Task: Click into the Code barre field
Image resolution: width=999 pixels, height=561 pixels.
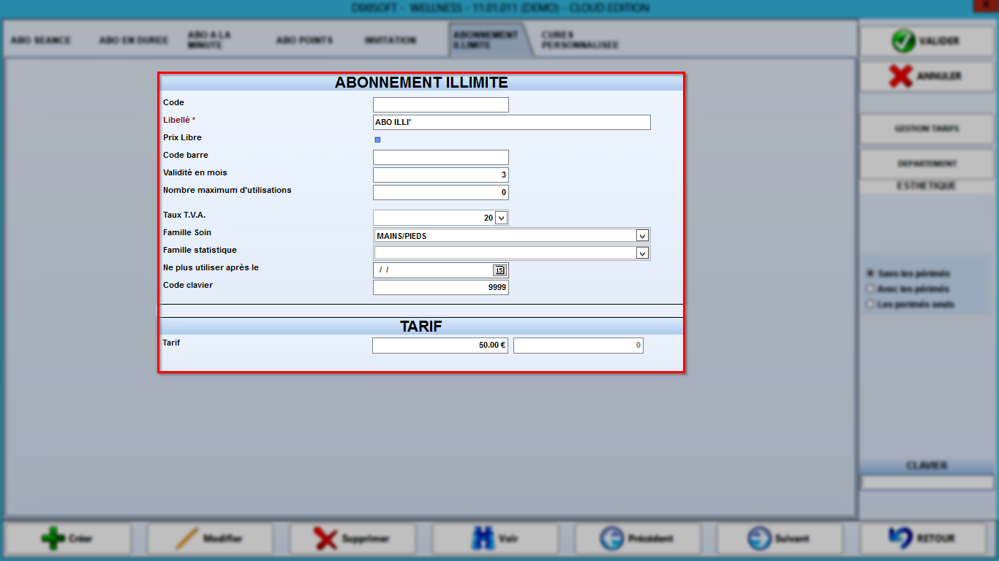Action: (441, 157)
